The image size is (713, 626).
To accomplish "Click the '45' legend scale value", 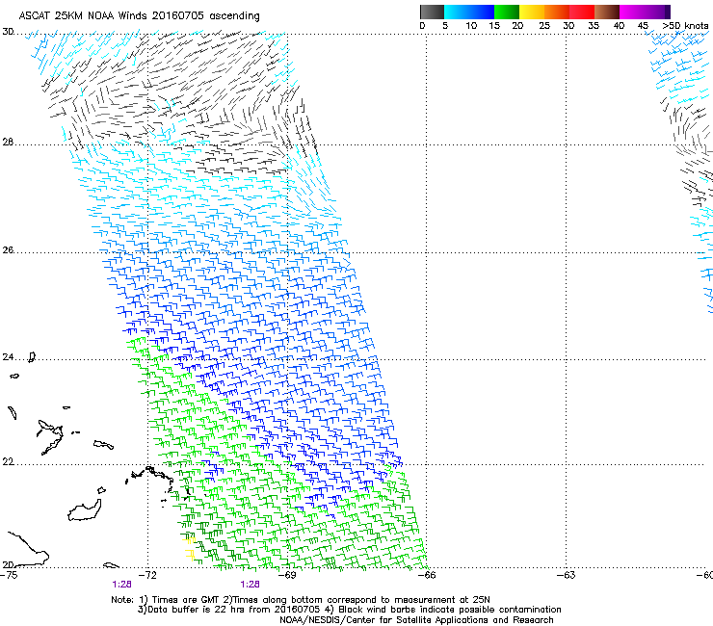I will click(643, 26).
